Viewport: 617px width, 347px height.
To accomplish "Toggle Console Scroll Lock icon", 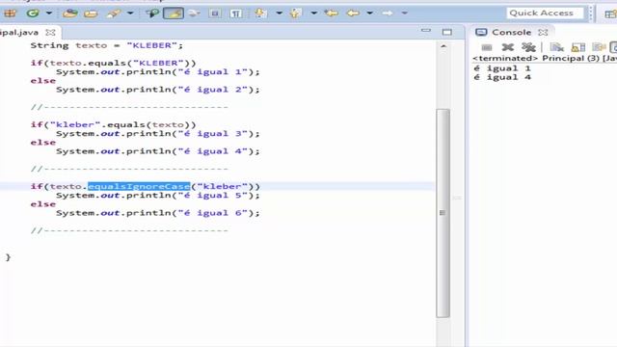I will pos(578,47).
